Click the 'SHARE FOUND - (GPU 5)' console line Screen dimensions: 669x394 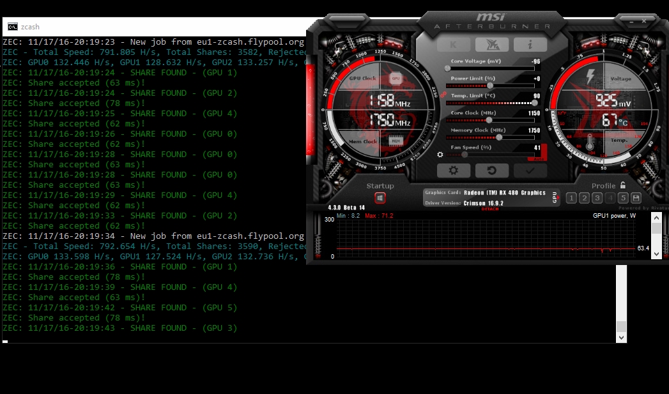click(120, 308)
